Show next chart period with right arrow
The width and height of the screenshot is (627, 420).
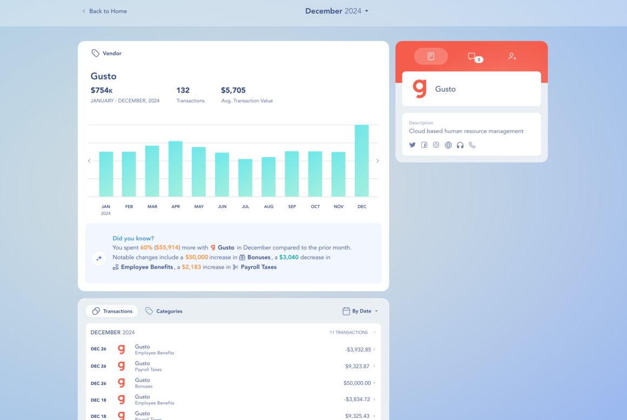[377, 160]
